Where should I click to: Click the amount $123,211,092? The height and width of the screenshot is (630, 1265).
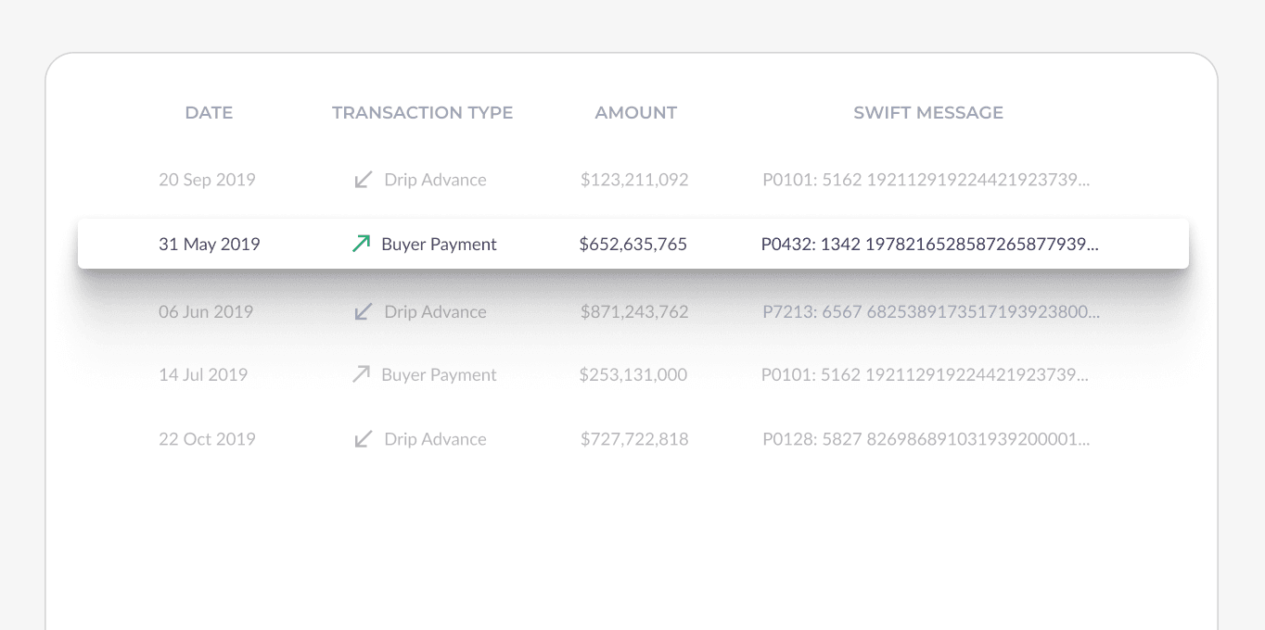click(634, 180)
